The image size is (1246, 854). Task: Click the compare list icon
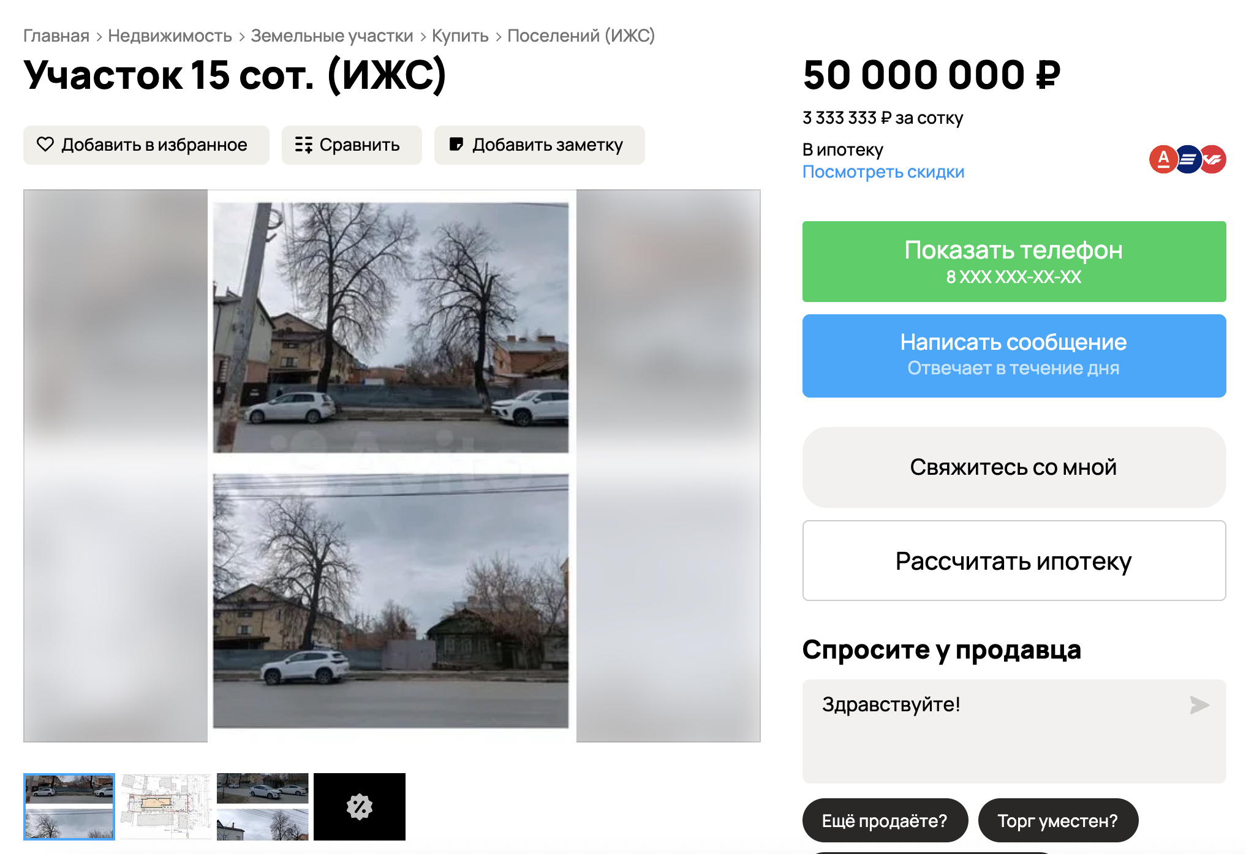coord(303,145)
